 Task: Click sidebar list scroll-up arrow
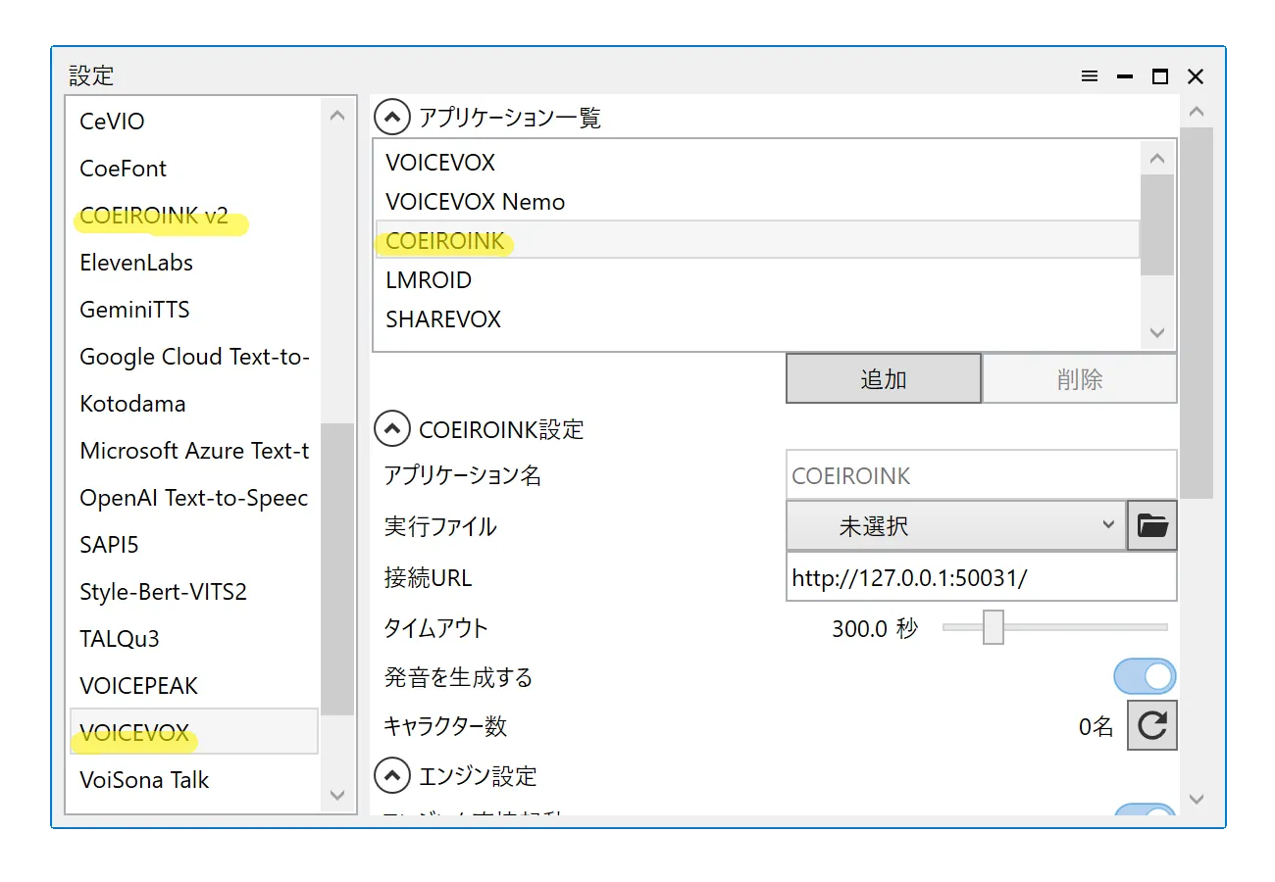[337, 115]
